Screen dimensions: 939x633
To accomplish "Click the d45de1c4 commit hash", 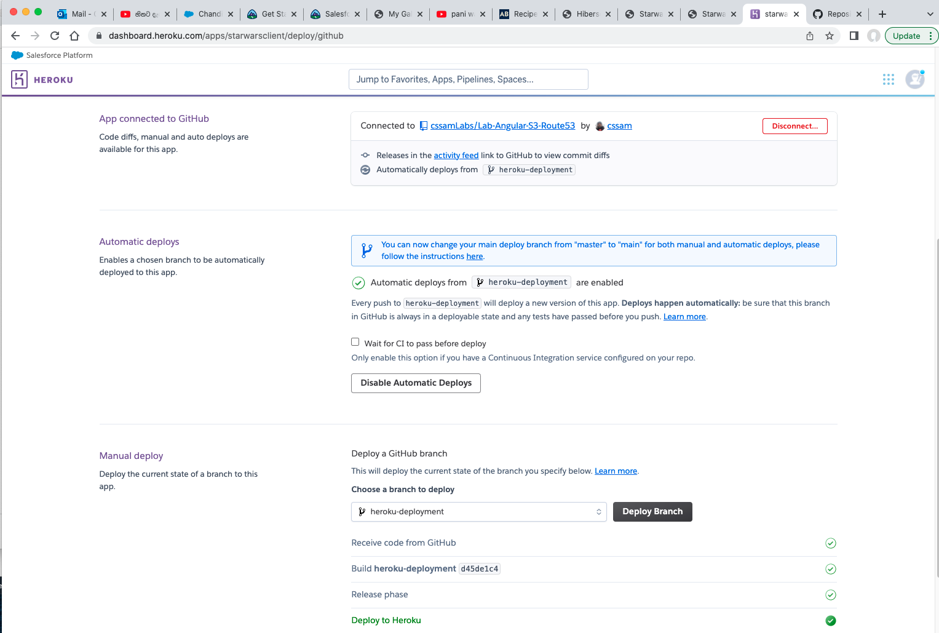I will click(480, 569).
